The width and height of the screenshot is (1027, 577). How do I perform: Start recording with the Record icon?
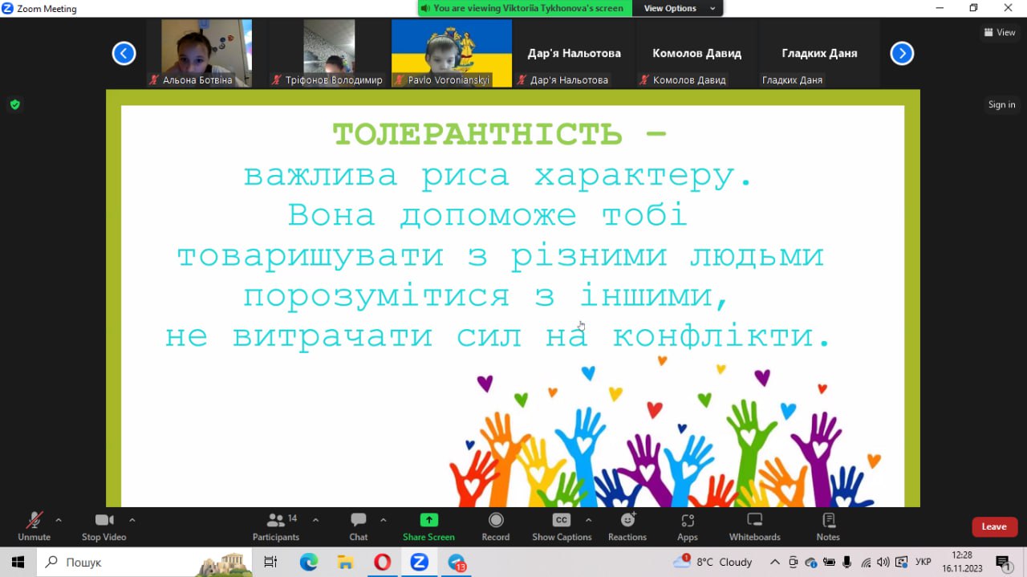click(x=496, y=526)
